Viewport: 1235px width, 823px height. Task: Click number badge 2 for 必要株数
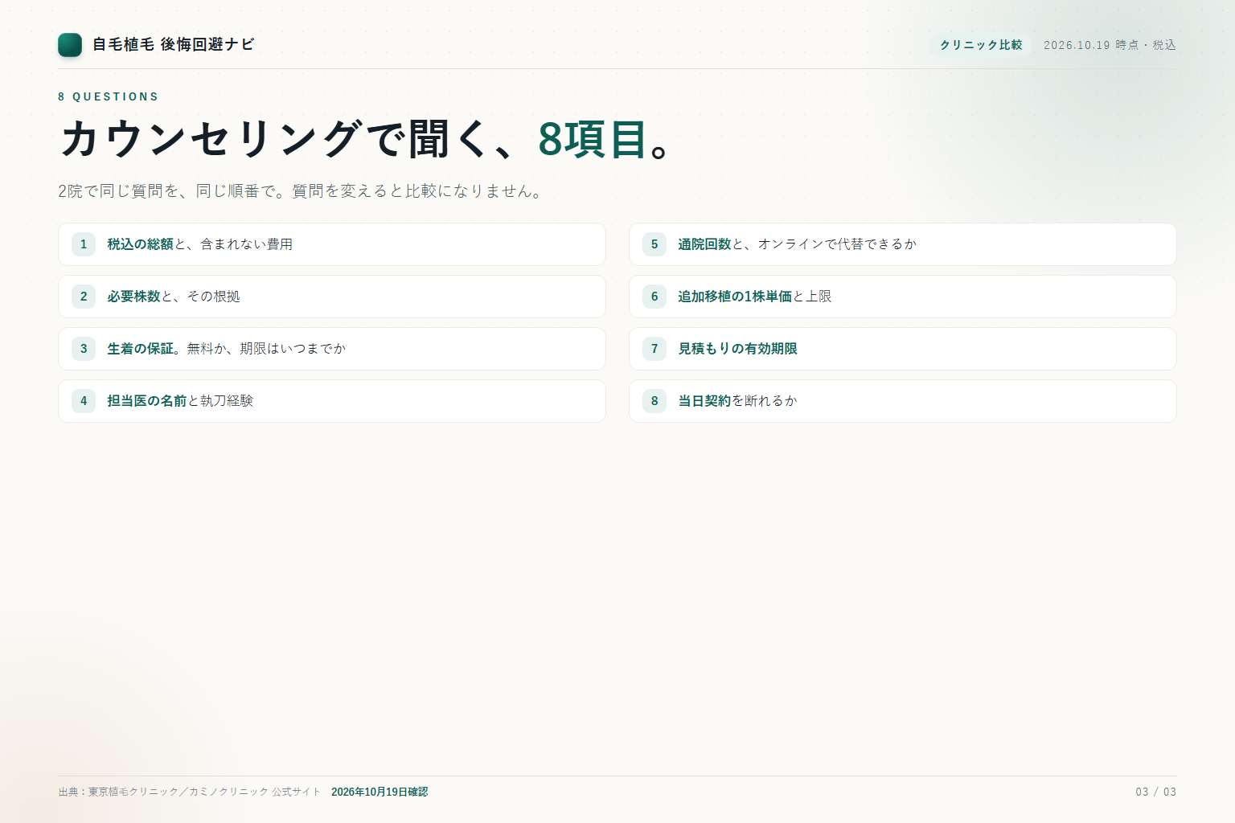(84, 297)
